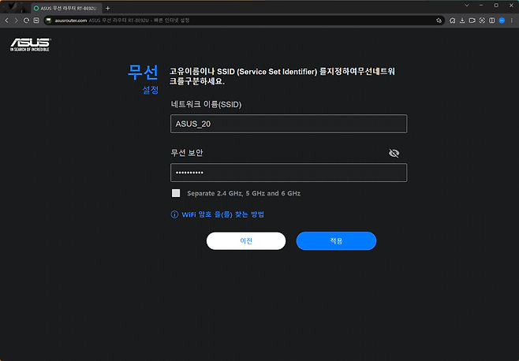The height and width of the screenshot is (361, 519).
Task: Check Separate 2.4 GHz, 5 GHz and 6 GHz
Action: [176, 193]
